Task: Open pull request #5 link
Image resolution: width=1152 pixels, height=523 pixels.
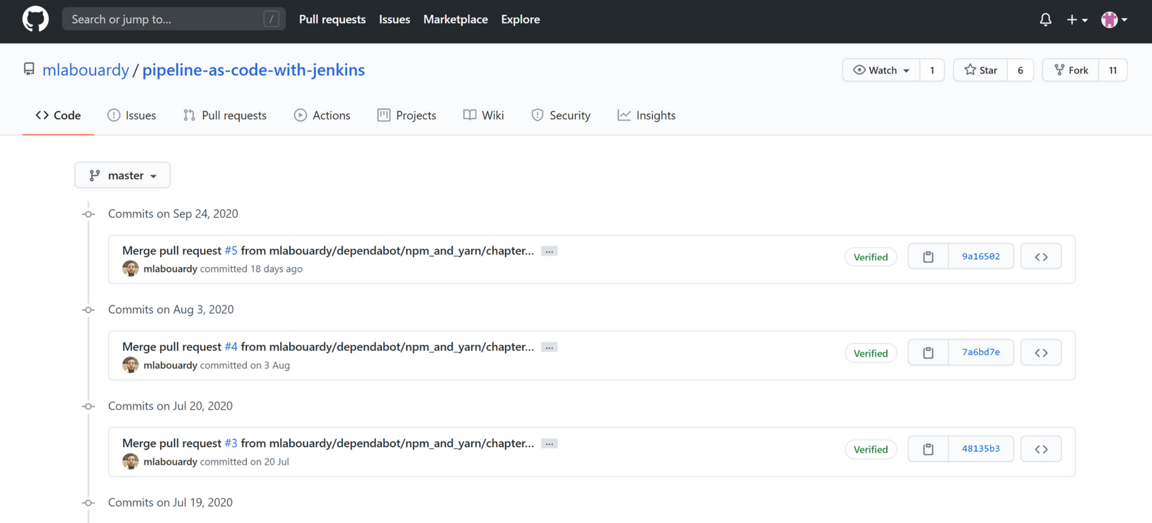Action: tap(231, 251)
